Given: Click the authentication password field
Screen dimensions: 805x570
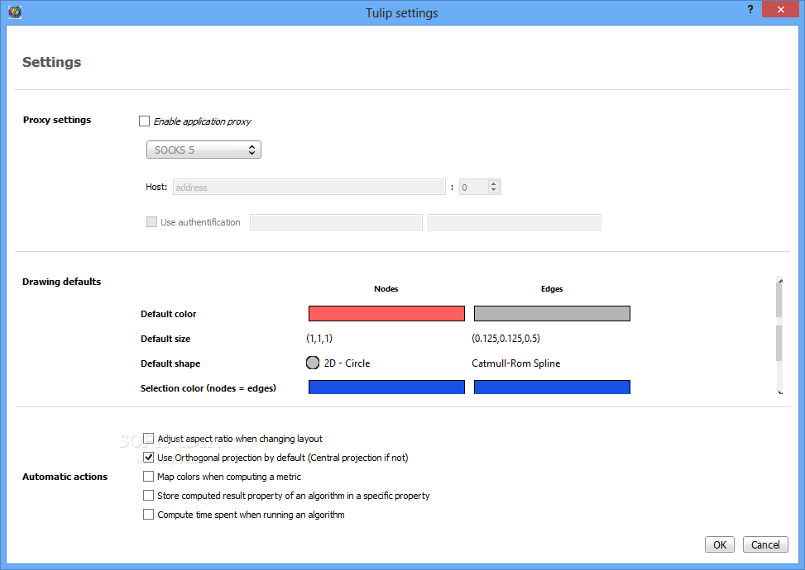Looking at the screenshot, I should click(515, 222).
